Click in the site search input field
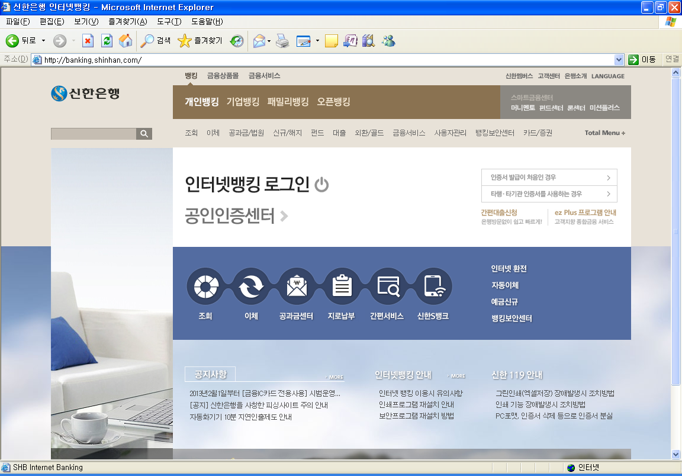The image size is (682, 476). [x=94, y=134]
